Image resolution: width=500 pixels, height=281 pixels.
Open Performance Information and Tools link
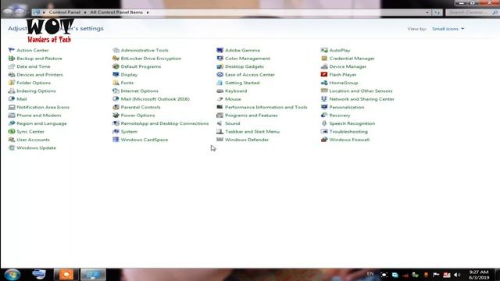pos(266,107)
